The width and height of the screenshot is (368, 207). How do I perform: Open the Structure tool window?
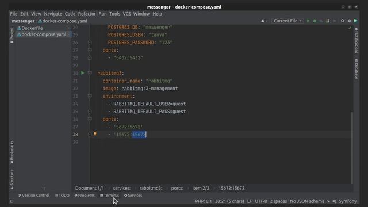12,179
